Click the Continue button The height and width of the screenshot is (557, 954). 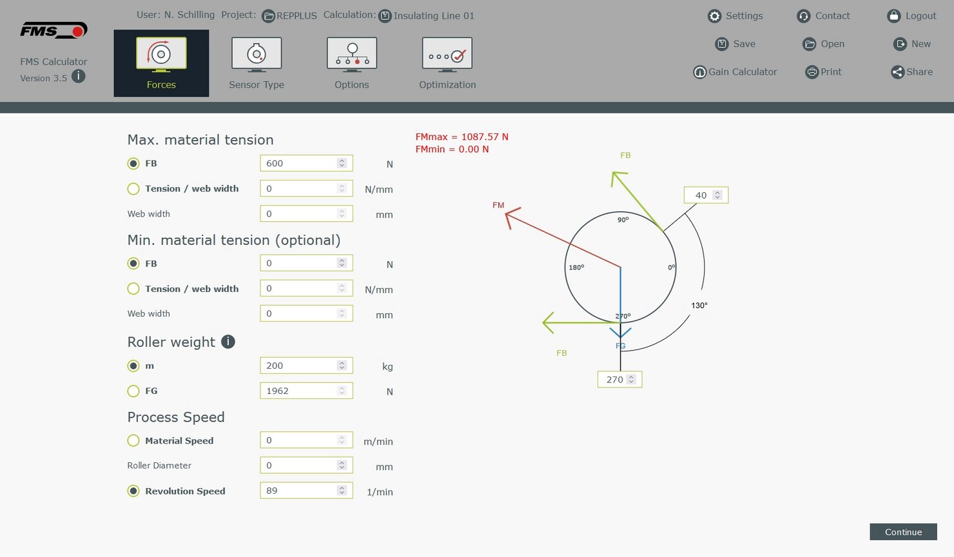(x=903, y=532)
